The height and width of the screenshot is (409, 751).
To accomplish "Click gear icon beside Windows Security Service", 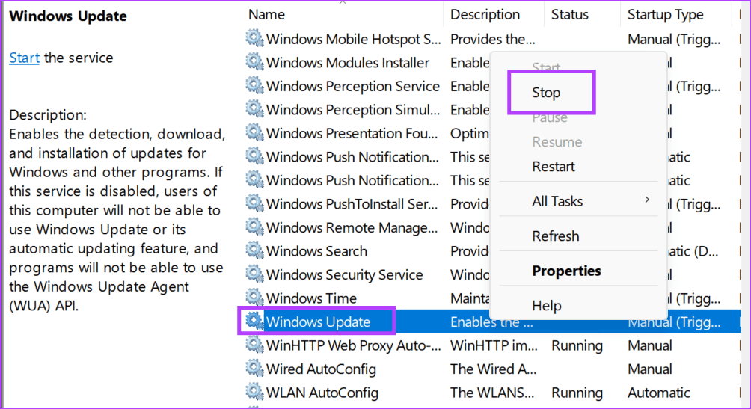I will point(254,274).
